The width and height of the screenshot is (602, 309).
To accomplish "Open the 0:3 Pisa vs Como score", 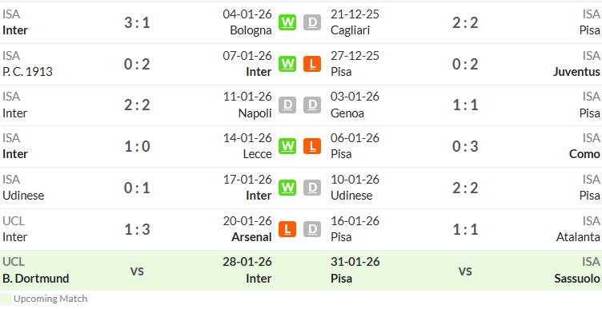I will coord(465,146).
